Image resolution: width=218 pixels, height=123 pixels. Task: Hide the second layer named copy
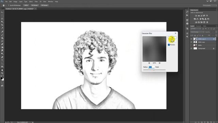pyautogui.click(x=191, y=42)
